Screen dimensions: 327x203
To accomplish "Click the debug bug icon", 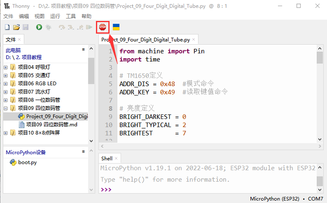I will tap(48, 27).
